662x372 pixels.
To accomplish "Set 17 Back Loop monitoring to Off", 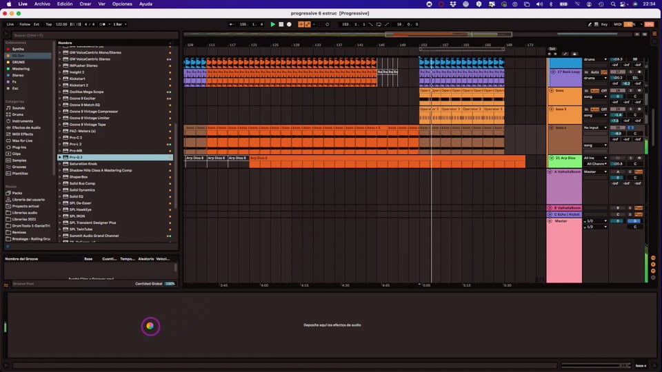I will pos(604,72).
